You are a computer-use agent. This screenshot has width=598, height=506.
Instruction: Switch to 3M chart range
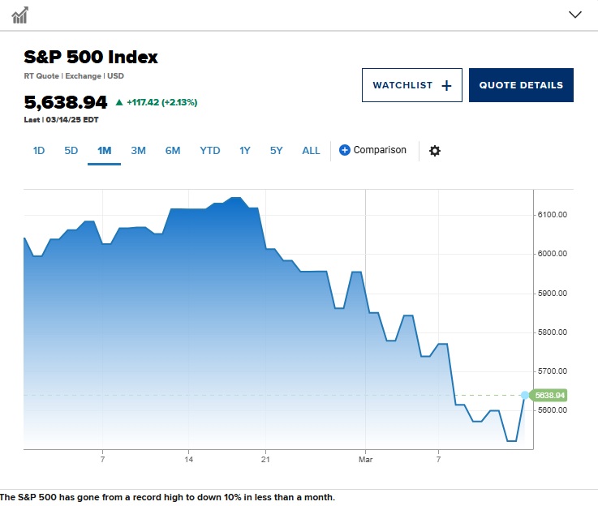[138, 151]
